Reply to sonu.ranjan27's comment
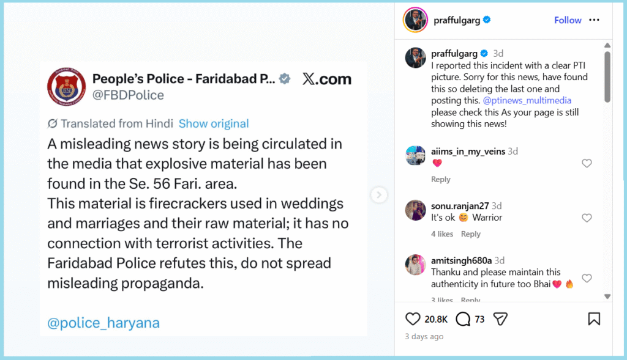Screen dimensions: 627x360 pyautogui.click(x=471, y=234)
